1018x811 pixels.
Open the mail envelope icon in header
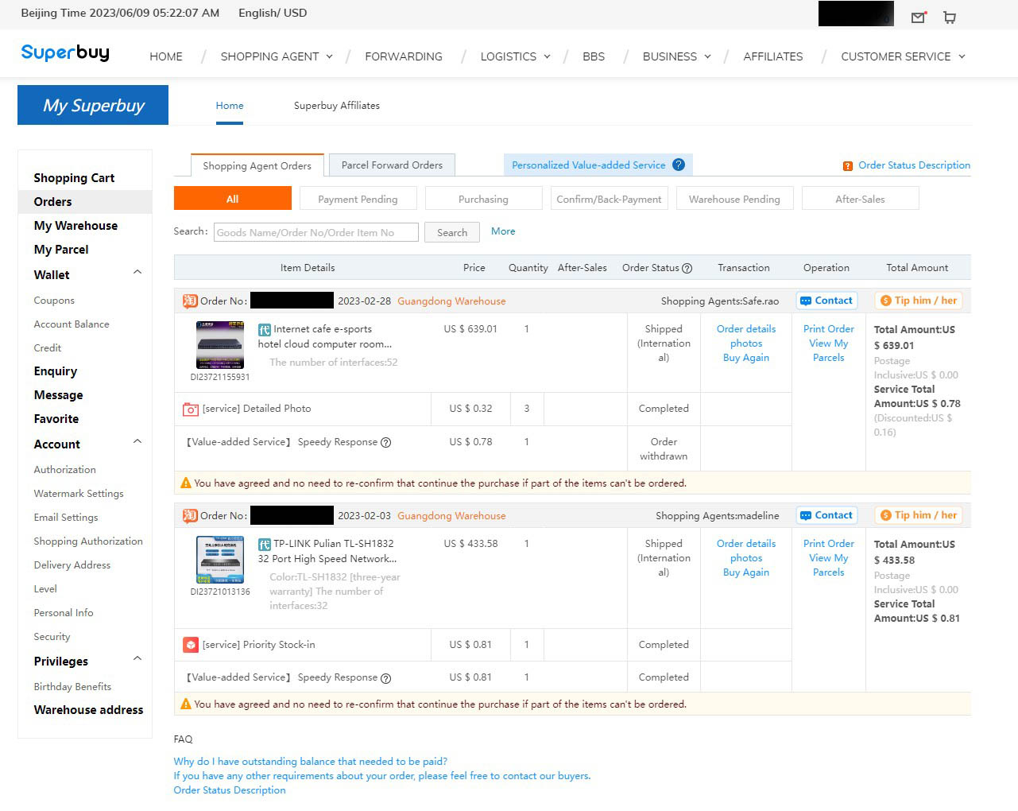[x=918, y=17]
